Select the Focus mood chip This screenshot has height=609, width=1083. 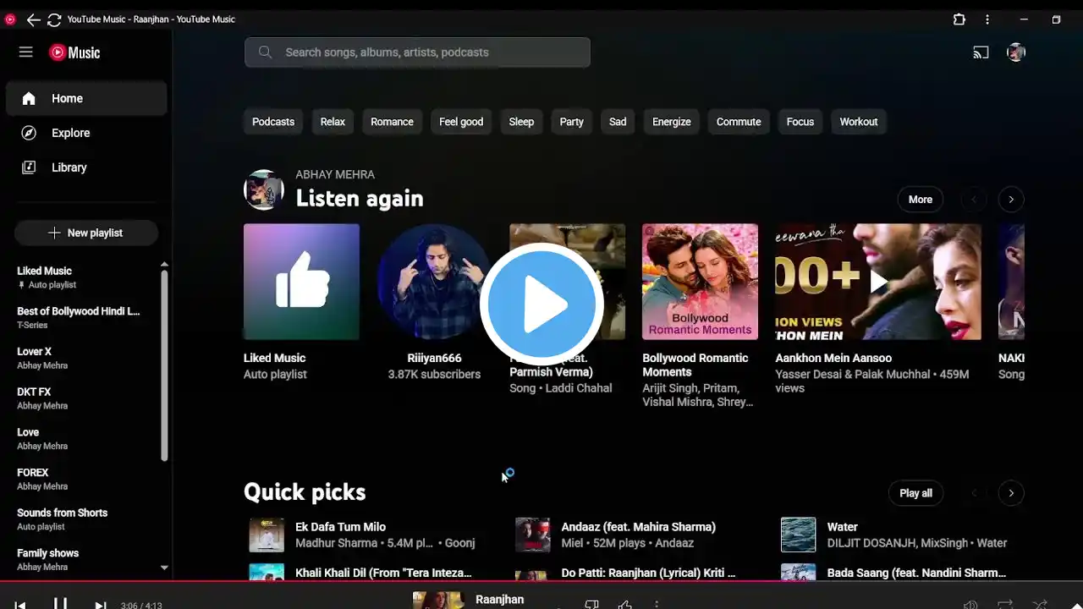click(800, 122)
